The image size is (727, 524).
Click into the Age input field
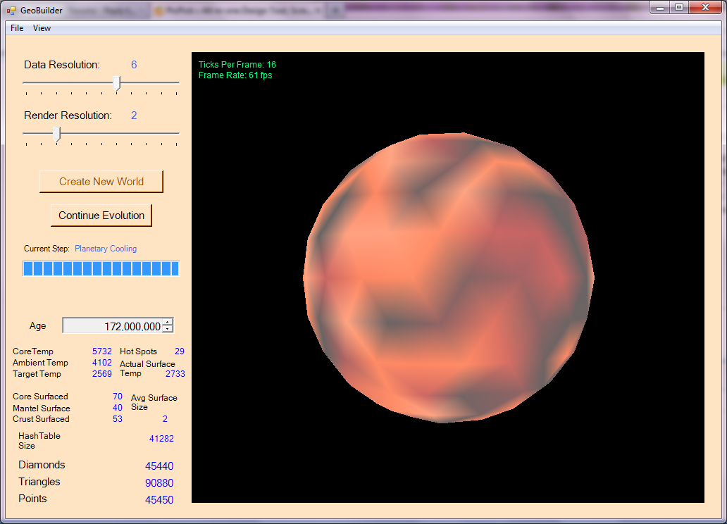point(113,325)
